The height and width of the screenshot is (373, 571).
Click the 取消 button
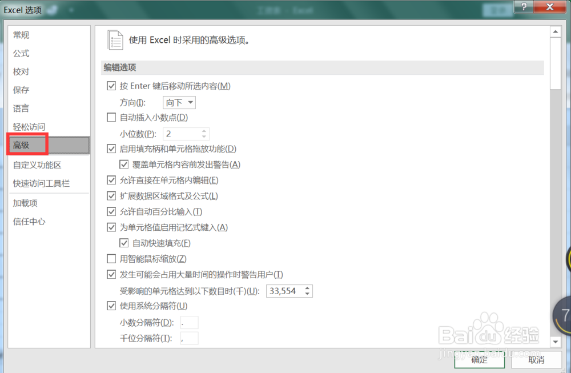(x=536, y=360)
